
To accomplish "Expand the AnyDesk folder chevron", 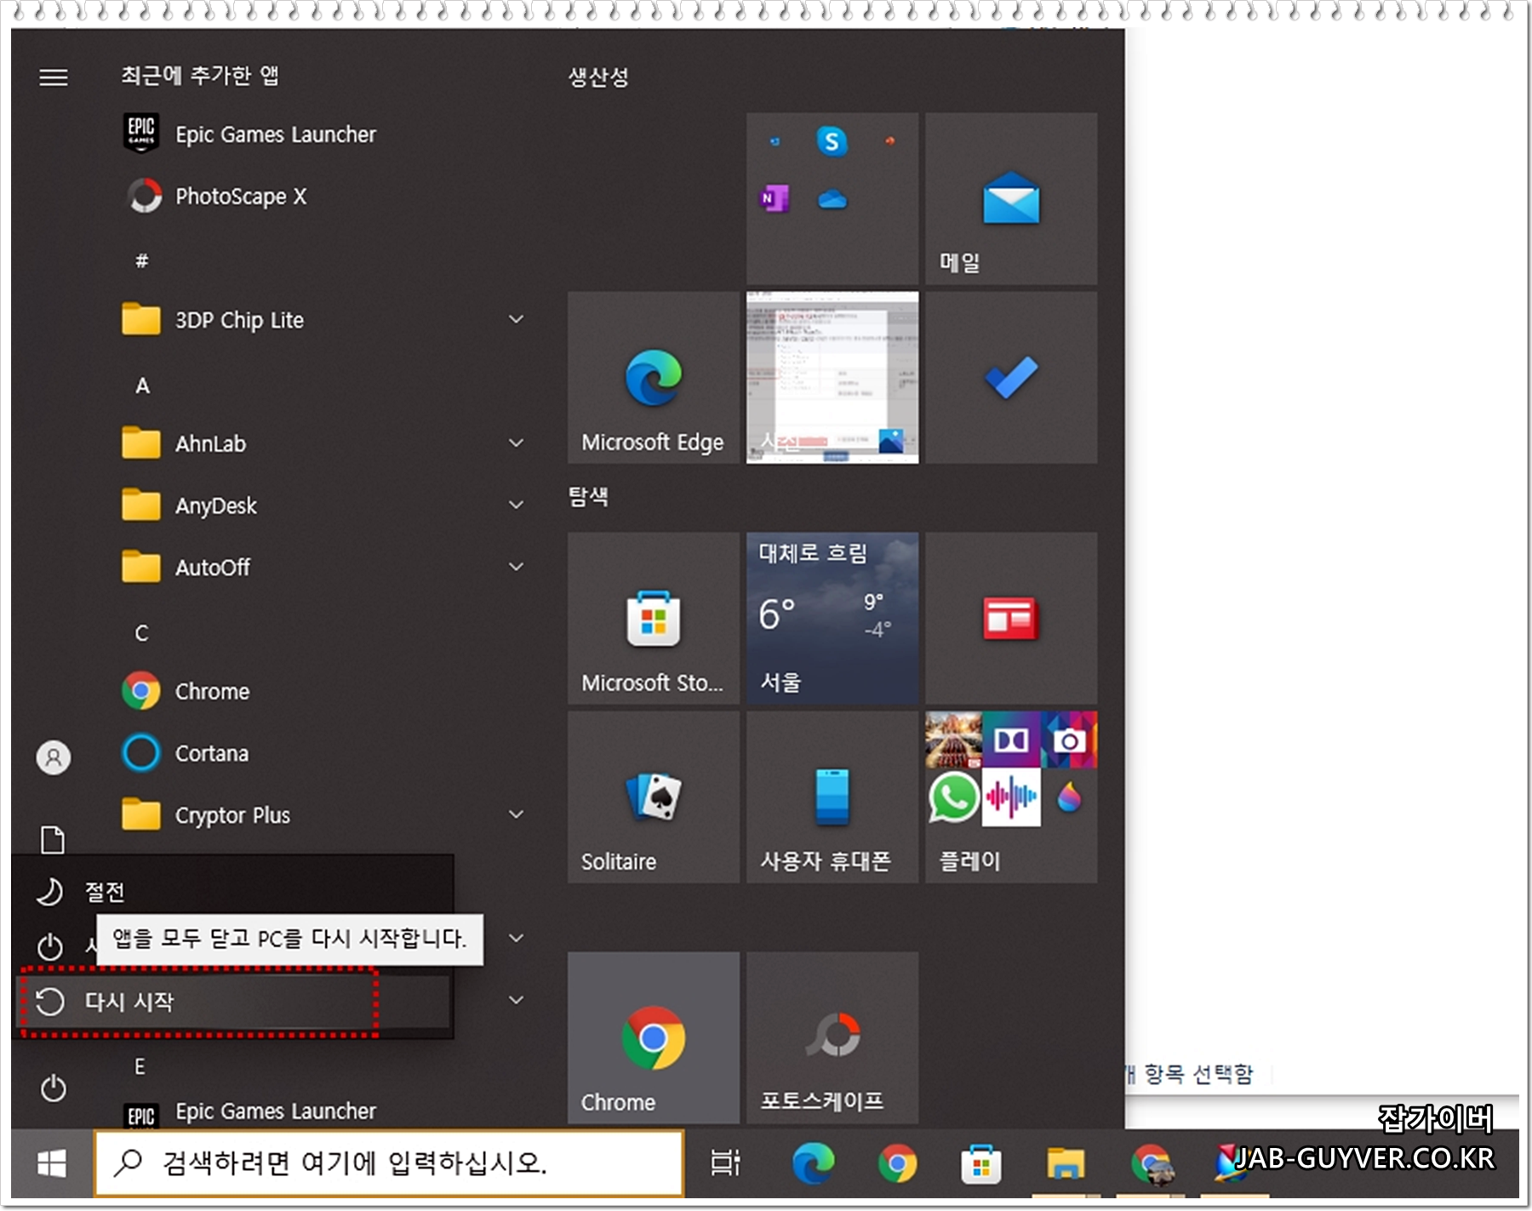I will click(x=516, y=505).
